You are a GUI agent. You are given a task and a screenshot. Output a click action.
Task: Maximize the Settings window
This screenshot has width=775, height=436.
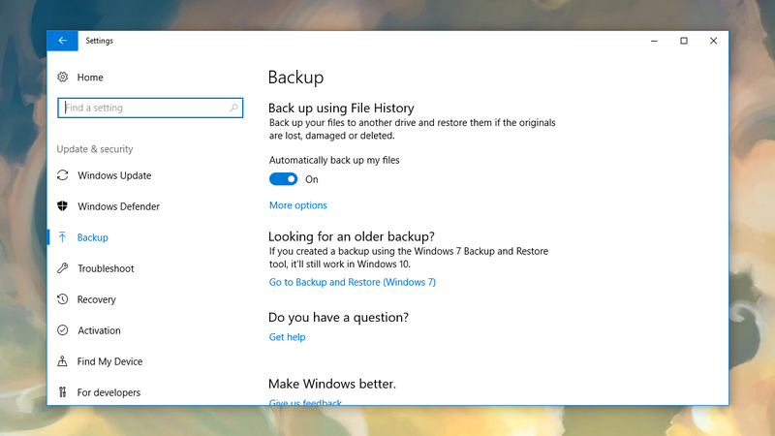click(x=684, y=41)
